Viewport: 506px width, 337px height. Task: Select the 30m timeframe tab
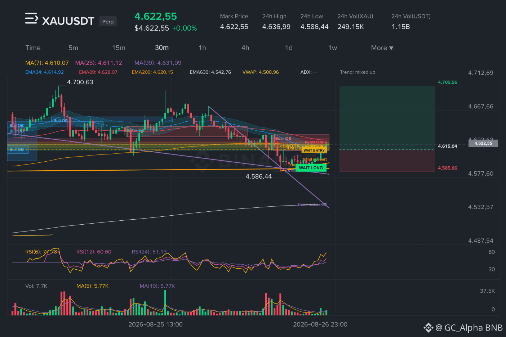click(x=162, y=48)
